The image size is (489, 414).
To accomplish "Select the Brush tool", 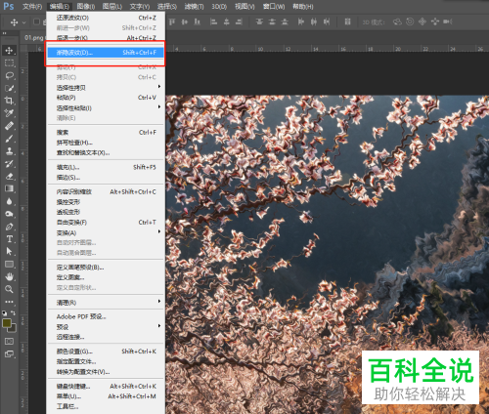I will point(9,139).
